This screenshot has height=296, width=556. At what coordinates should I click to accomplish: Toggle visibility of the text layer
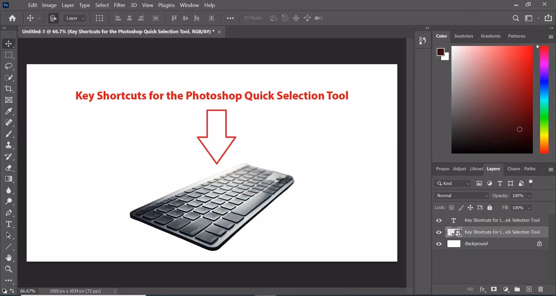[439, 220]
